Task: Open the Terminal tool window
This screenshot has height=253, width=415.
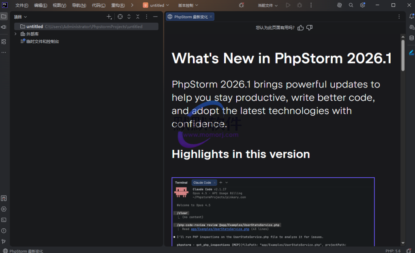Action: coord(4,220)
